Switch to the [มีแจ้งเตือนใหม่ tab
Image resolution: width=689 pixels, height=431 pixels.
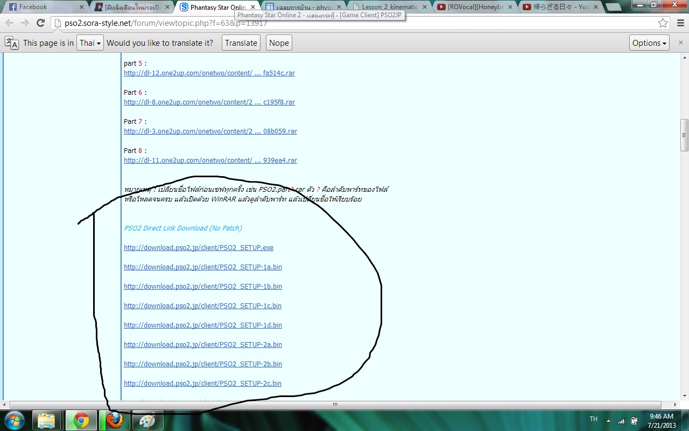tap(132, 7)
